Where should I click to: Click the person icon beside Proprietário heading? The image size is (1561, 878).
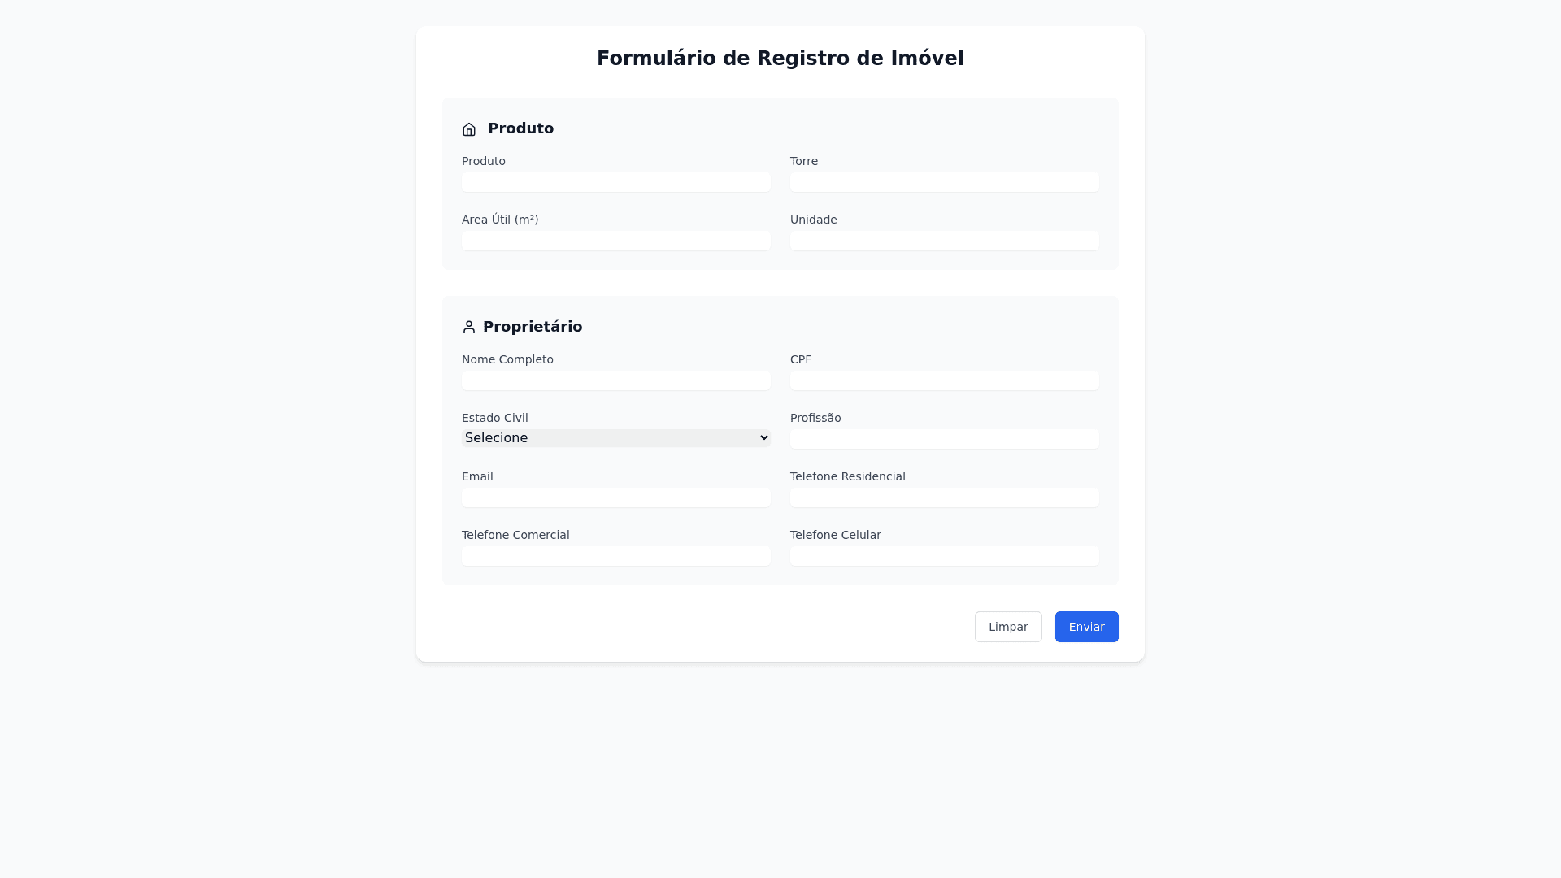click(468, 327)
